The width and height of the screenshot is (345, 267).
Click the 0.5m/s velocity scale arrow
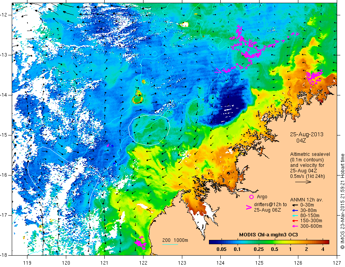tap(303, 182)
